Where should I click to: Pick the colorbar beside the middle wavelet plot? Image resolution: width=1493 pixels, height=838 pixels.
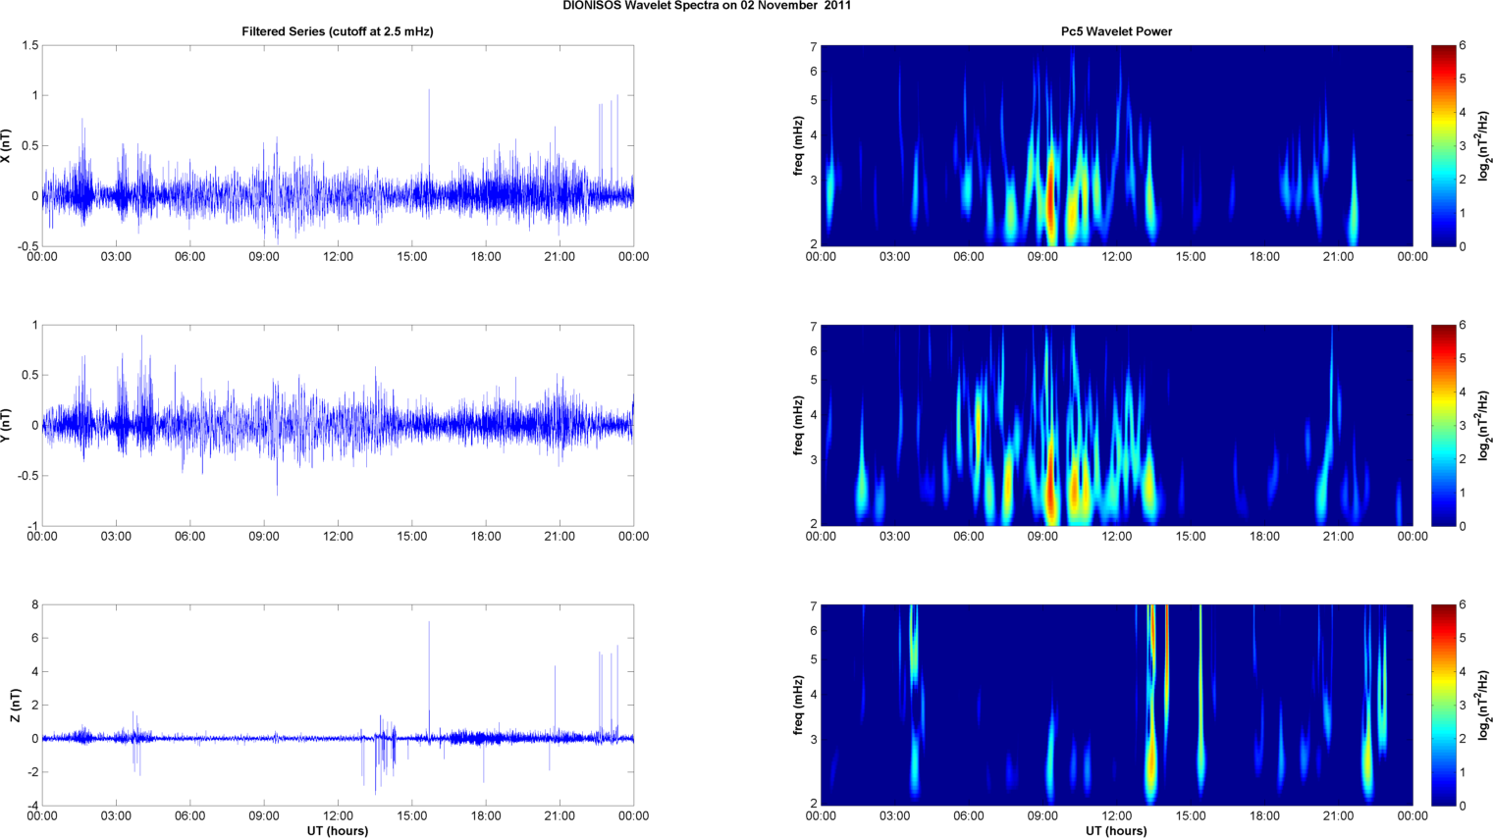pos(1443,426)
